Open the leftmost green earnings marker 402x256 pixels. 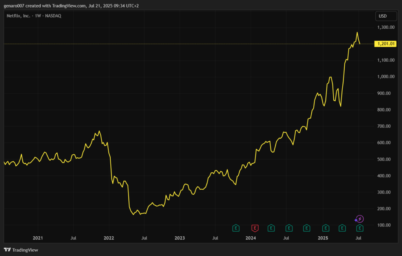coord(236,228)
